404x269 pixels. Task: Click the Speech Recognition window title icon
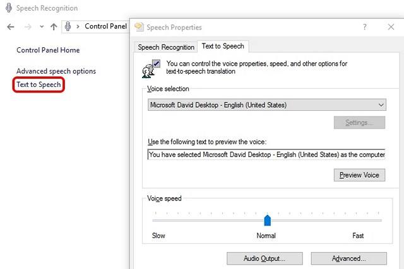[x=9, y=8]
